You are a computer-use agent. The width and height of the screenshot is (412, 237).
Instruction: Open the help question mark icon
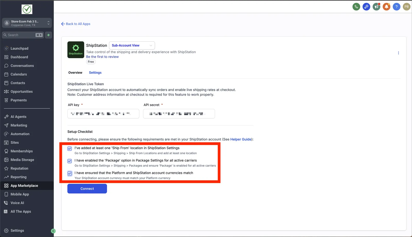pos(397,7)
